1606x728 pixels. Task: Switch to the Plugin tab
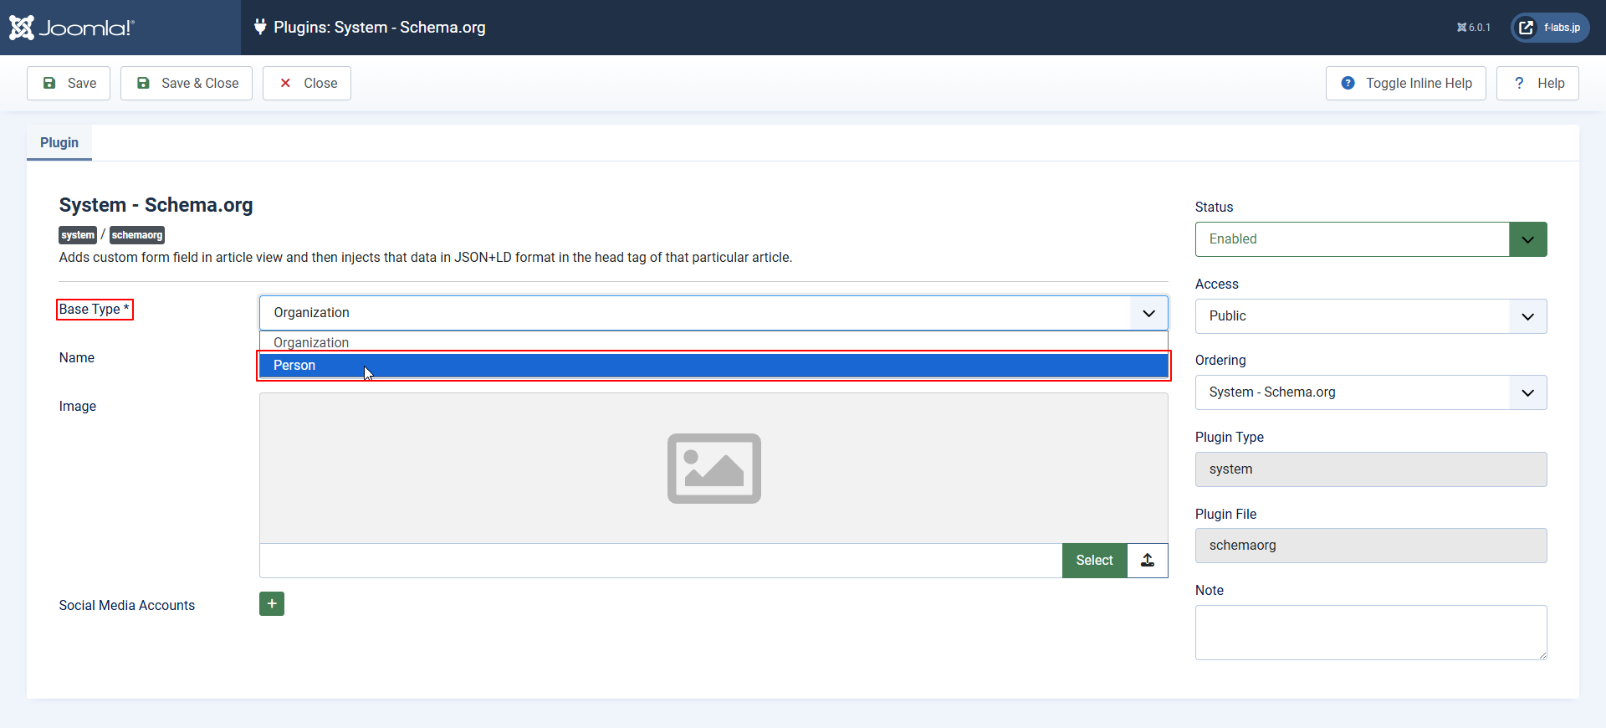59,143
